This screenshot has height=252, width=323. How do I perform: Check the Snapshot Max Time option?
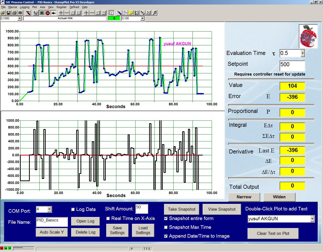tap(166, 227)
